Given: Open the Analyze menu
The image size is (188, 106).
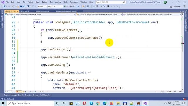Looking at the screenshot, I should point(58,2).
